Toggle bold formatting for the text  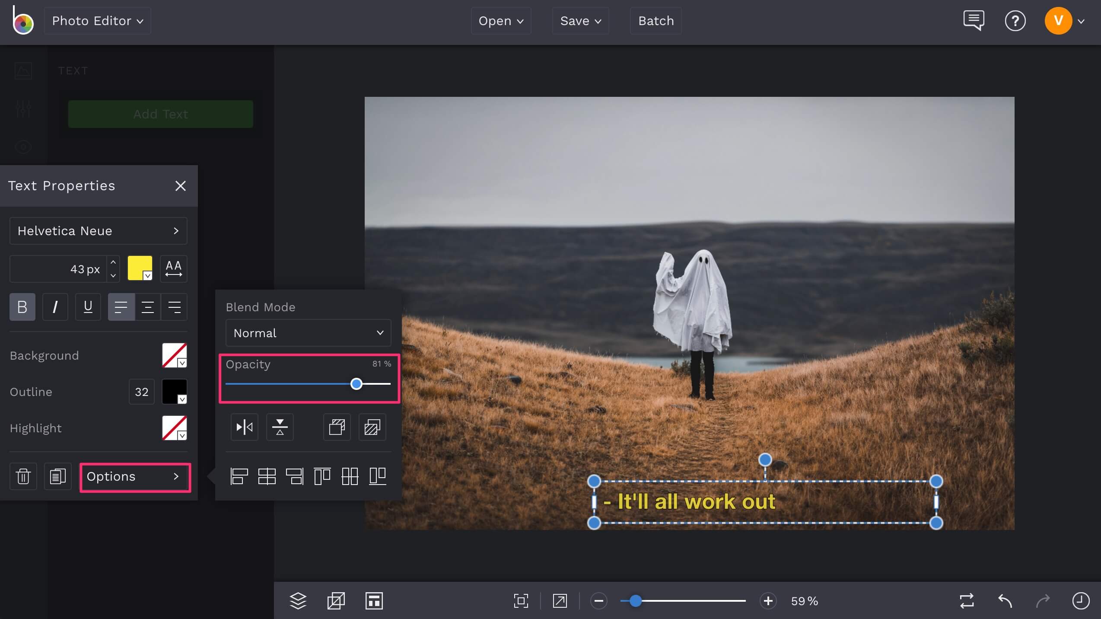click(x=22, y=307)
